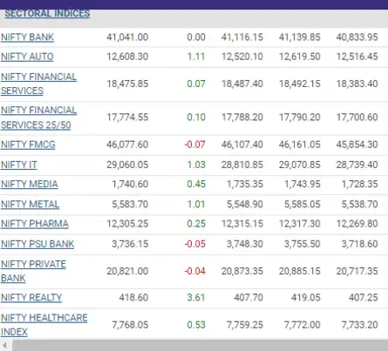The width and height of the screenshot is (388, 351).
Task: Select NIFTY PHARMA value 12,305.25
Action: 127,224
